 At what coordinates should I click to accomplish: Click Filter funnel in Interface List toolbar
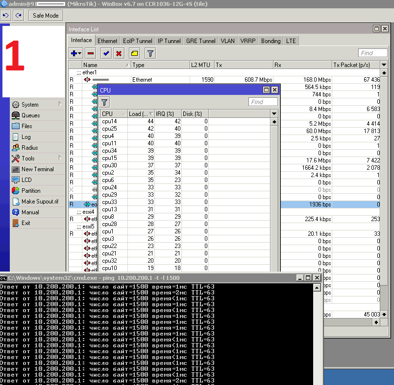(150, 53)
